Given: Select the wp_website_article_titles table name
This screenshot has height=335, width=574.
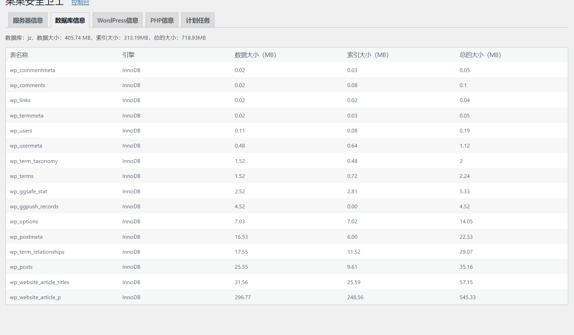Looking at the screenshot, I should pyautogui.click(x=40, y=282).
